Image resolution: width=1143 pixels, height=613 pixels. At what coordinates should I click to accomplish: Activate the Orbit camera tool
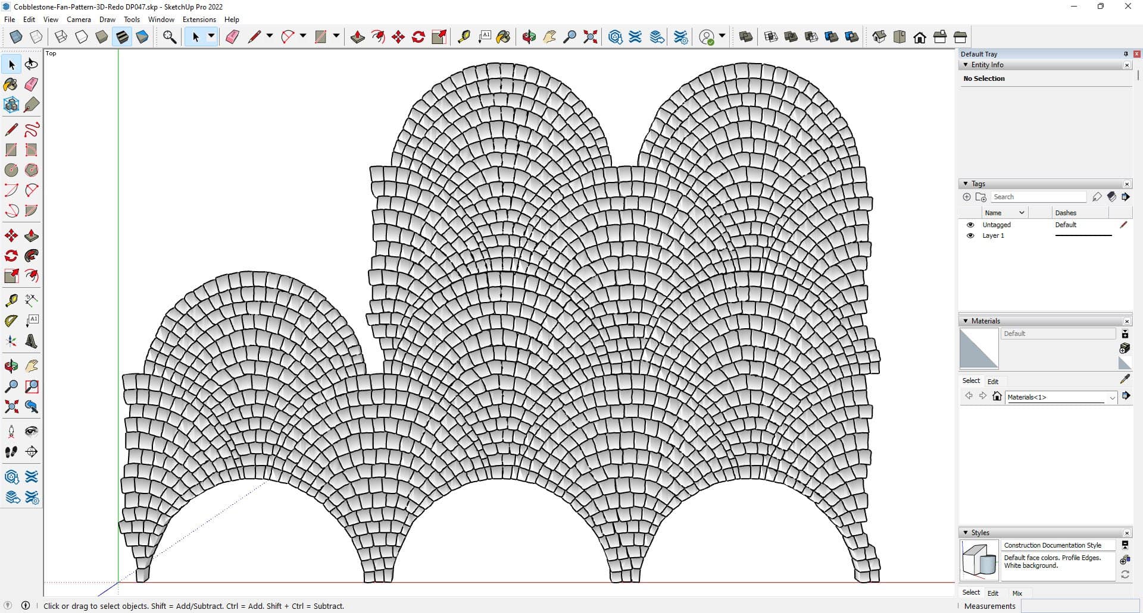tap(11, 366)
